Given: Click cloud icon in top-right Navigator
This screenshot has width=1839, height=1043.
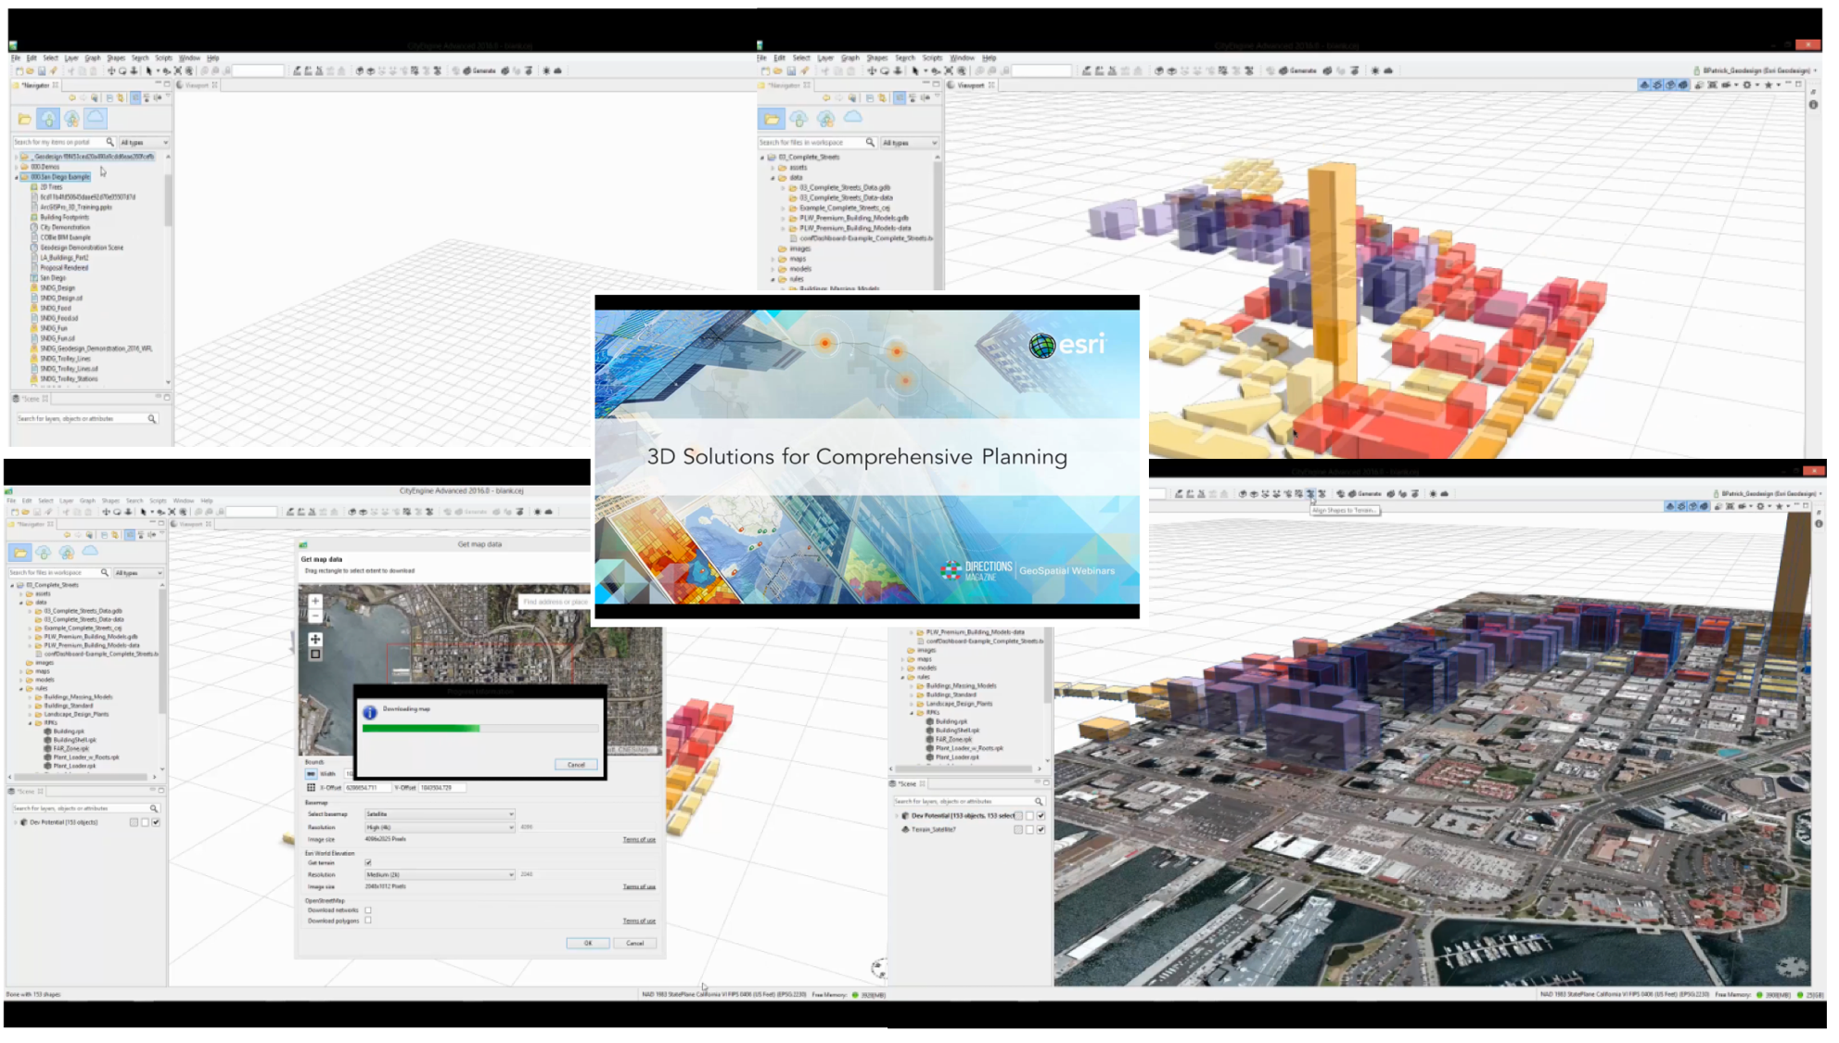Looking at the screenshot, I should tap(853, 118).
